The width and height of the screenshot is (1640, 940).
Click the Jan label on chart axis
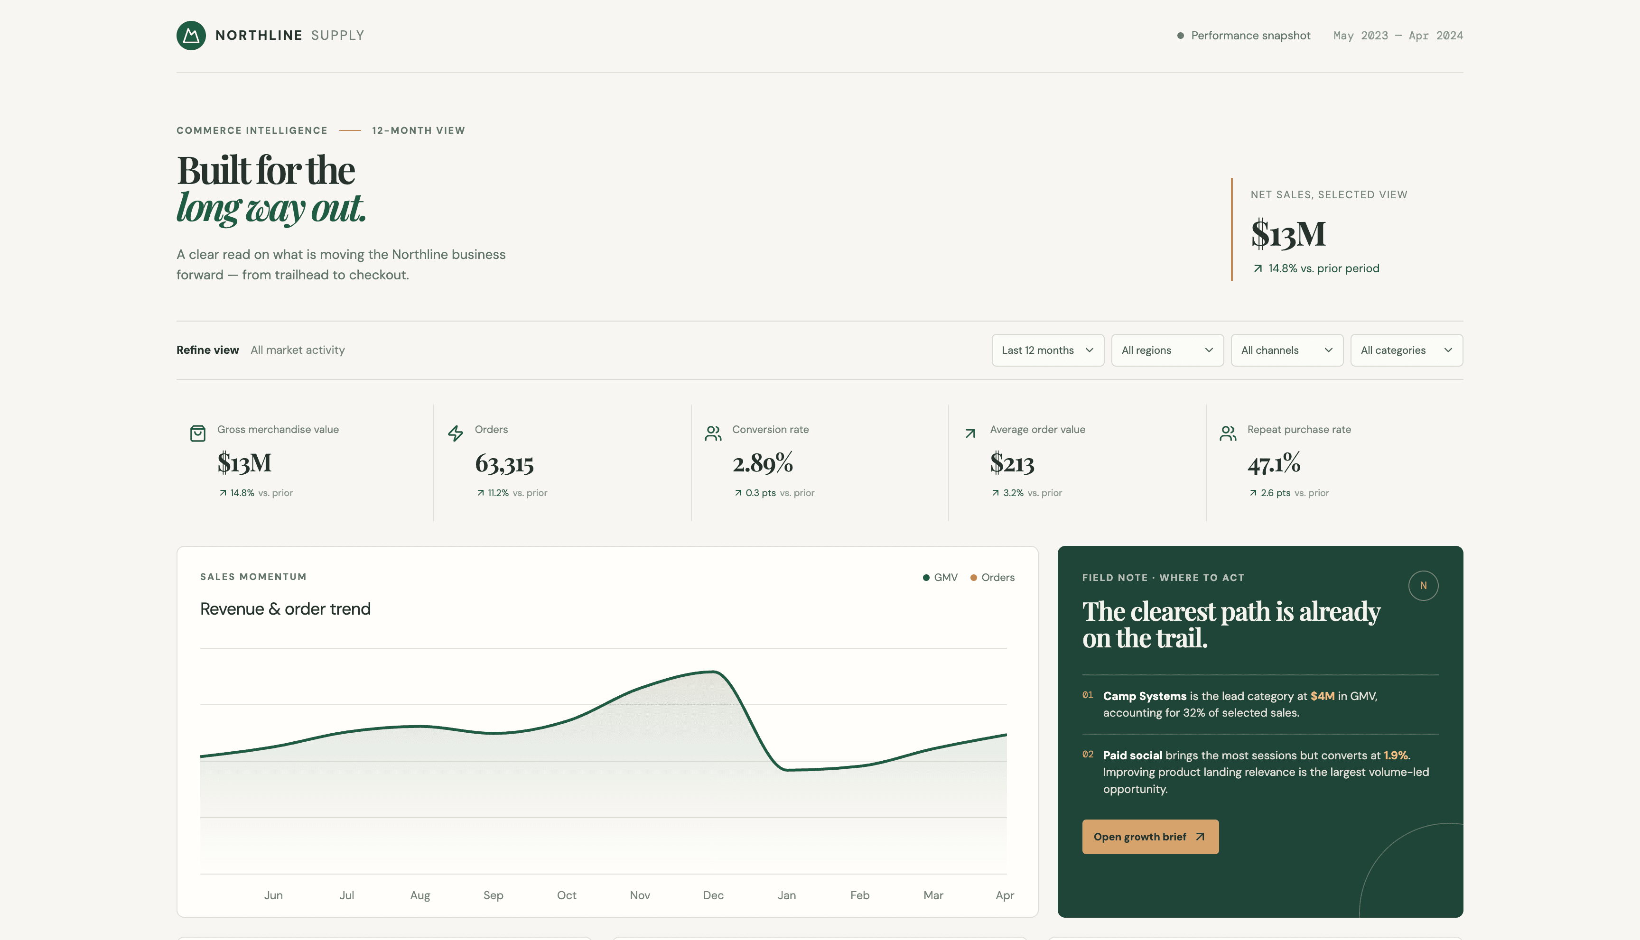click(786, 895)
